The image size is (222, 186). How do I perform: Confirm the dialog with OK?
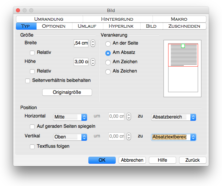(x=102, y=160)
